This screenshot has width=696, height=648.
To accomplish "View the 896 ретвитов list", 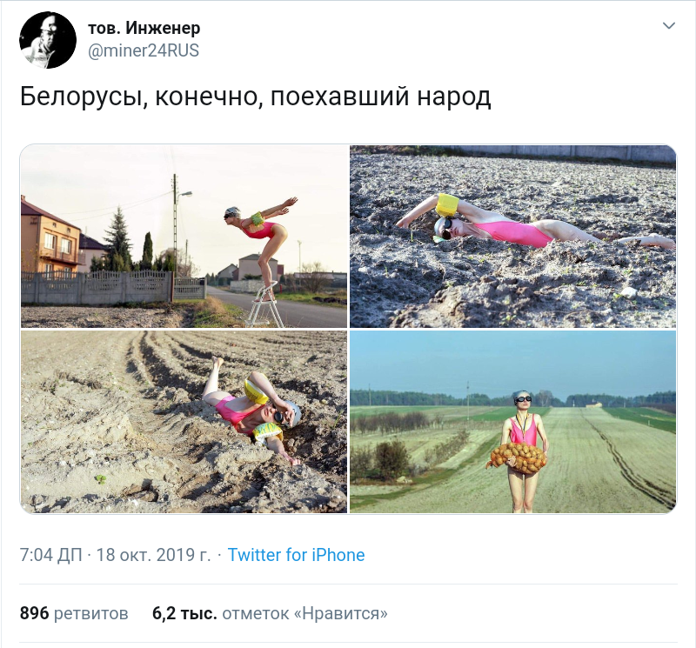I will 74,613.
